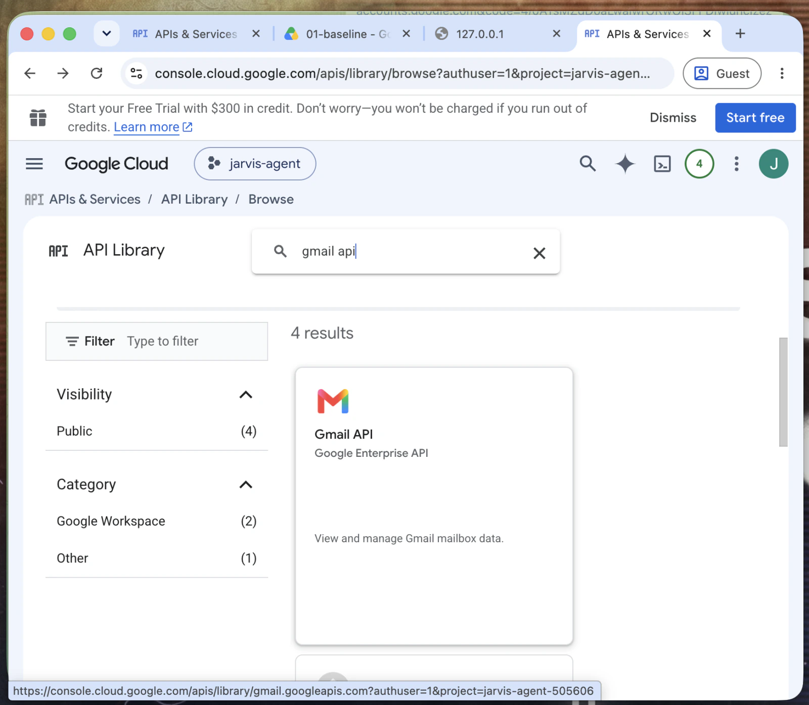Click the gift icon in the trial banner
The height and width of the screenshot is (705, 809).
coord(38,118)
